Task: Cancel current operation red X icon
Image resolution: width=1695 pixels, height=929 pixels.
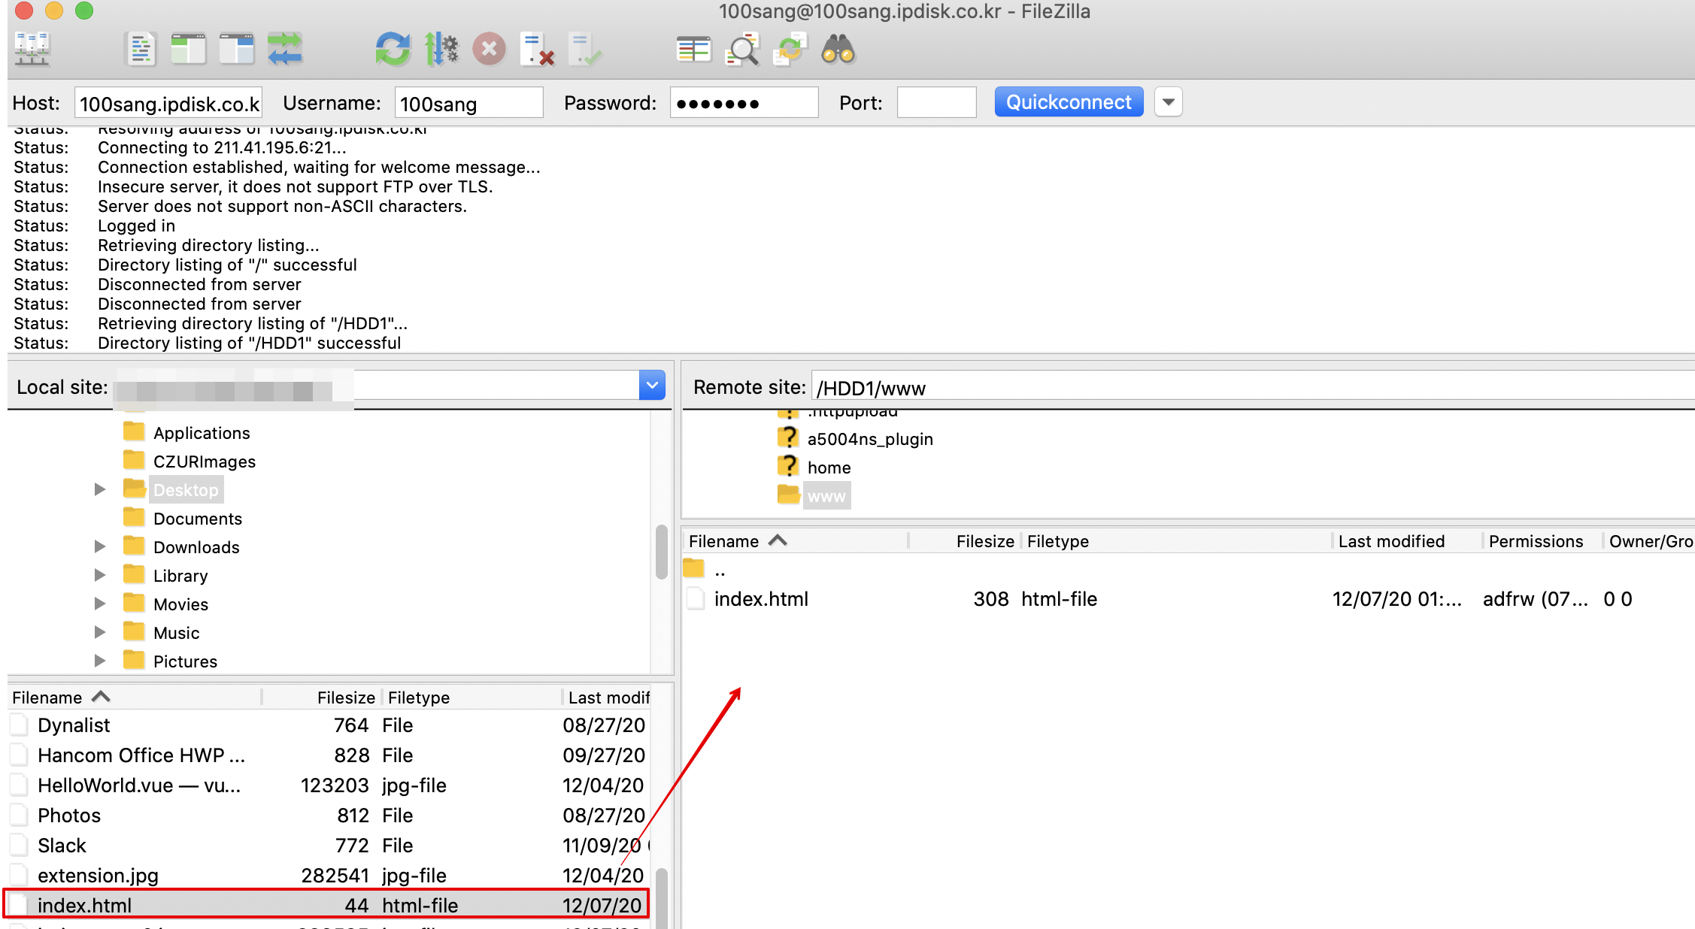Action: click(489, 50)
